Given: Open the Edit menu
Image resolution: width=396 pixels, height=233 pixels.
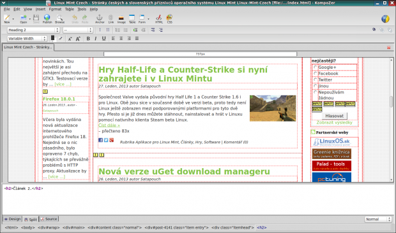Looking at the screenshot, I should click(17, 9).
